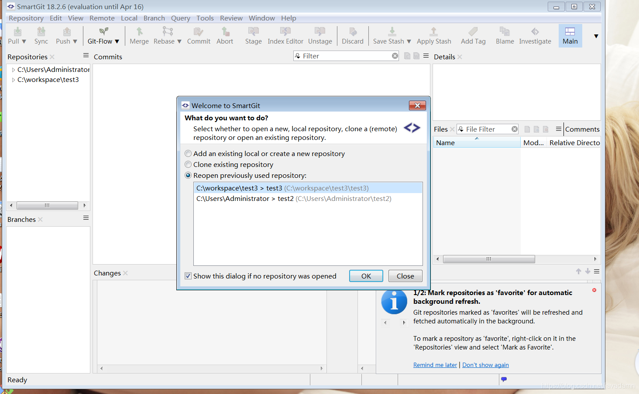
Task: Open the Git-Flow dropdown arrow
Action: point(117,41)
